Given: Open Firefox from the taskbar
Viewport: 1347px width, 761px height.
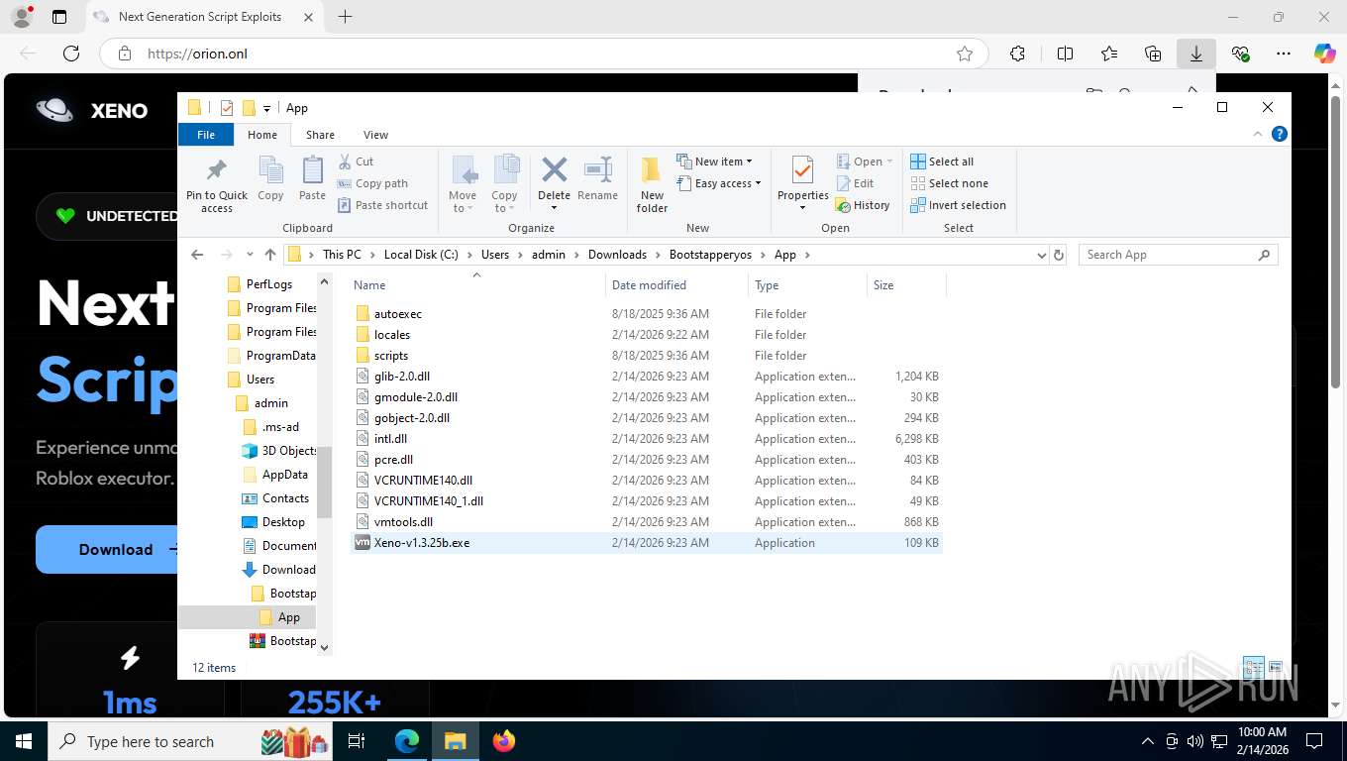Looking at the screenshot, I should tap(504, 741).
